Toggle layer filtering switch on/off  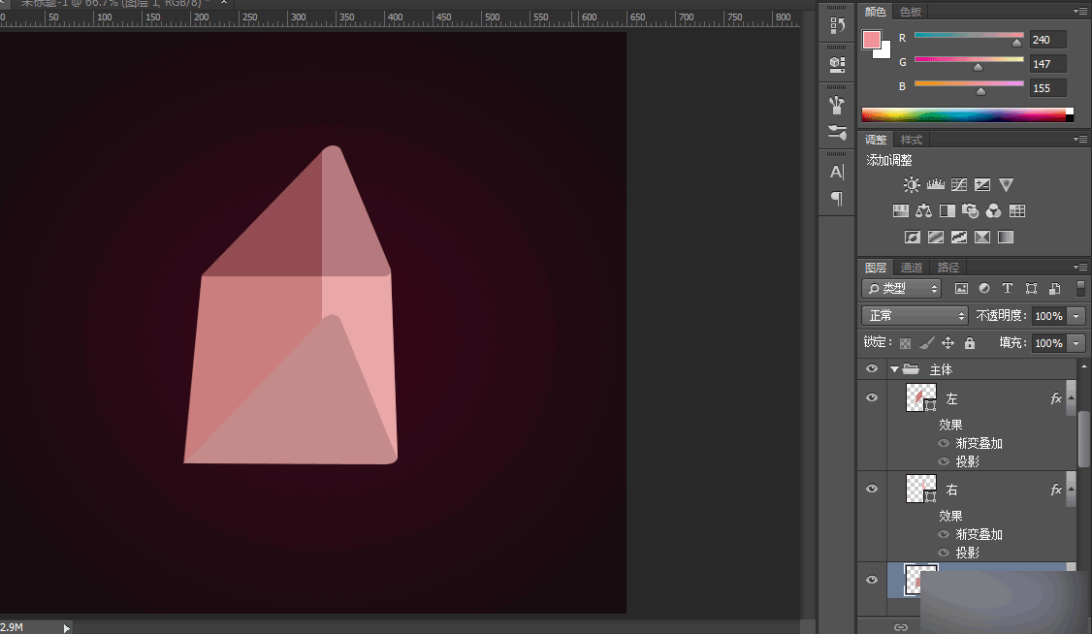click(x=1080, y=288)
